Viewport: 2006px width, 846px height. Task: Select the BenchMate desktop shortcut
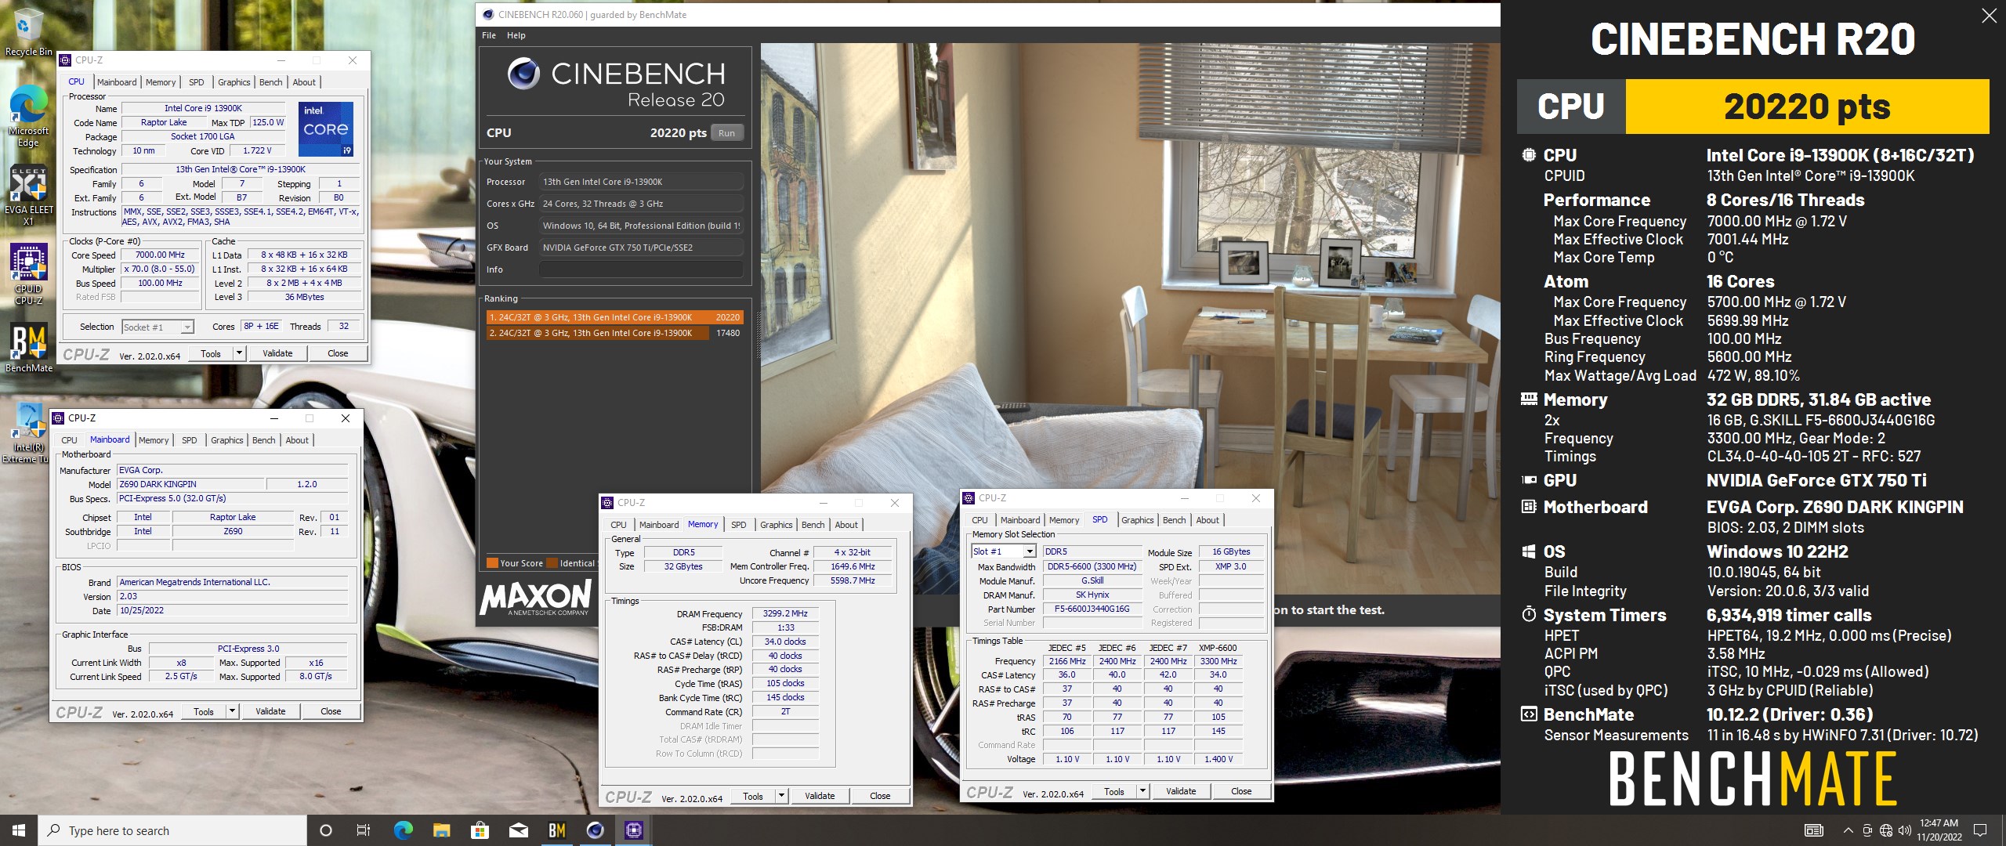tap(28, 349)
